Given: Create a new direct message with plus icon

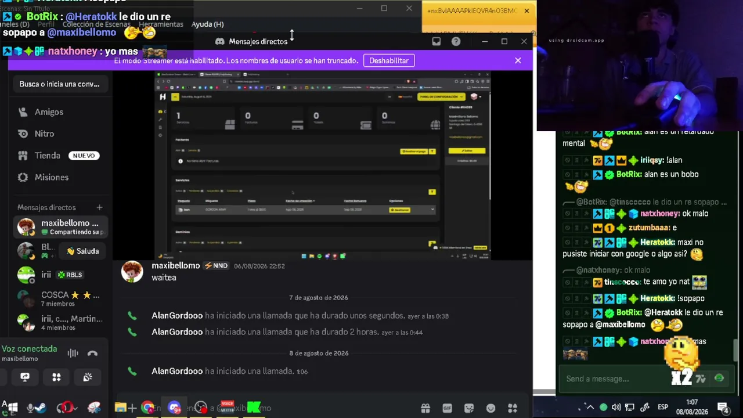Looking at the screenshot, I should pos(99,207).
